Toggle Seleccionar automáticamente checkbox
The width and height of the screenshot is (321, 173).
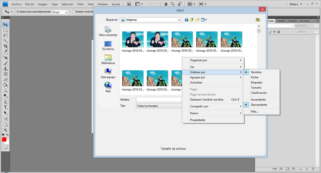18,11
